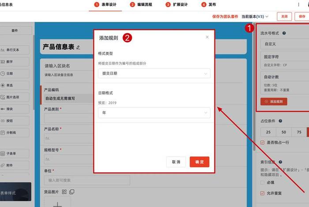Switch to the 发布 step tab
This screenshot has height=207, width=309.
pyautogui.click(x=209, y=4)
